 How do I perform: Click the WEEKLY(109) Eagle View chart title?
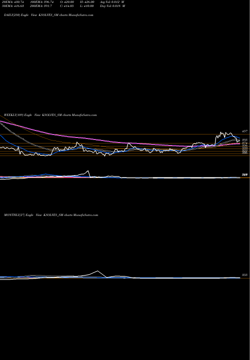pyautogui.click(x=50, y=115)
